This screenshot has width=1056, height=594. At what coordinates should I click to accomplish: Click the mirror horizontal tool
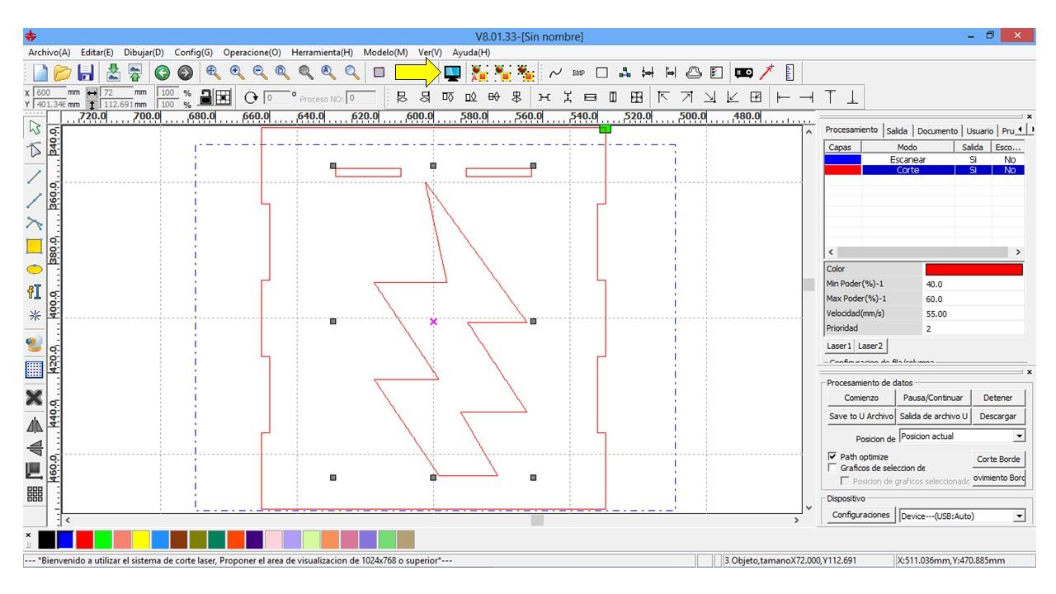coord(35,426)
